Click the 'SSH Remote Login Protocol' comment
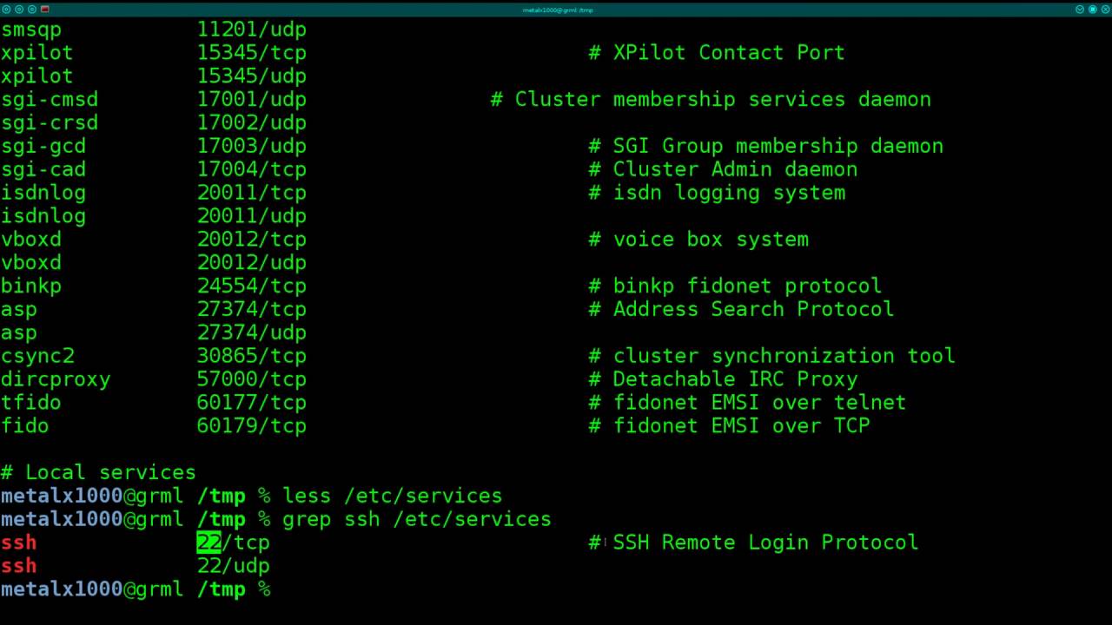 coord(764,543)
